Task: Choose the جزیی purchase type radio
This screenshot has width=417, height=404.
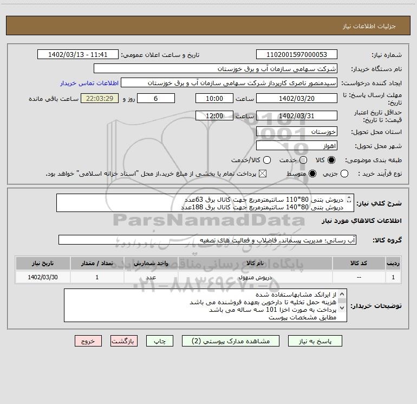Action: [x=344, y=174]
